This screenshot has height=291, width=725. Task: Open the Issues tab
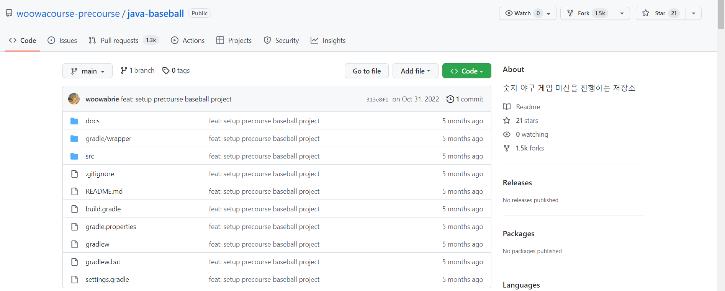(62, 41)
